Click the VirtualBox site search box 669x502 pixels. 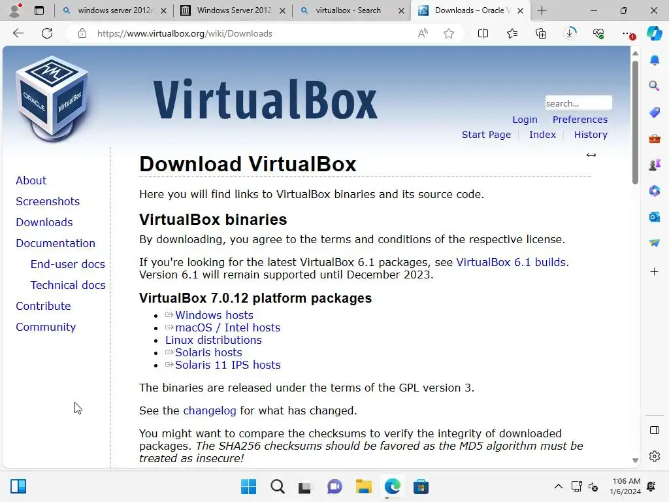pos(578,103)
